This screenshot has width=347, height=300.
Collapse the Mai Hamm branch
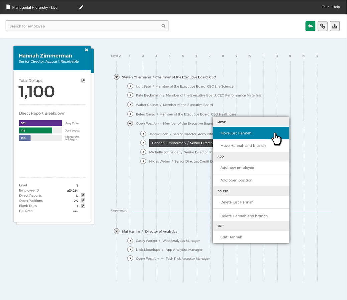tap(117, 231)
